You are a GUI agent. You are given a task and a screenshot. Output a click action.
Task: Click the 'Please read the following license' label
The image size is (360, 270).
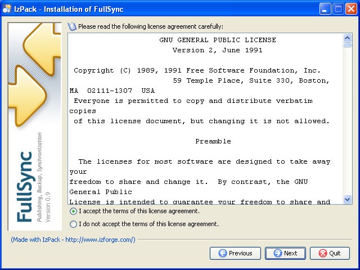click(151, 26)
